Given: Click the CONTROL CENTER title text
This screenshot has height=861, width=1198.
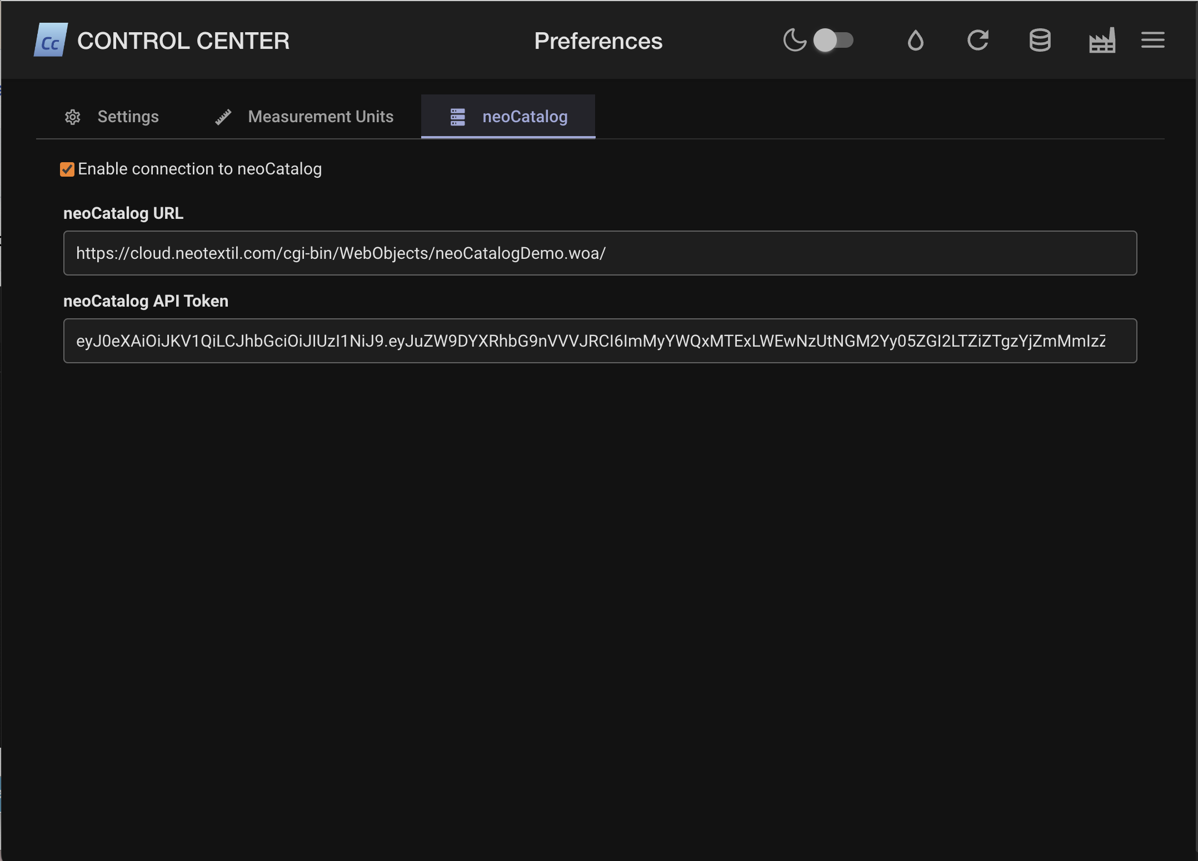Looking at the screenshot, I should [183, 41].
